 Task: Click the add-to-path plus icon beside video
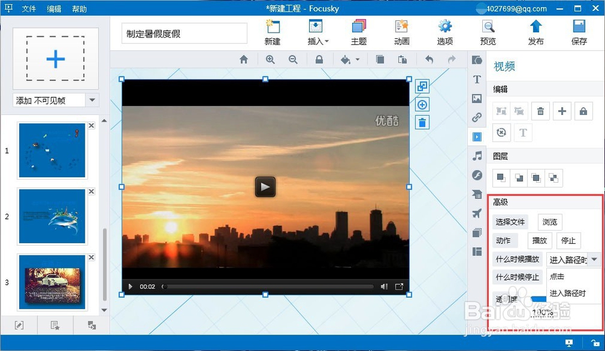click(422, 105)
